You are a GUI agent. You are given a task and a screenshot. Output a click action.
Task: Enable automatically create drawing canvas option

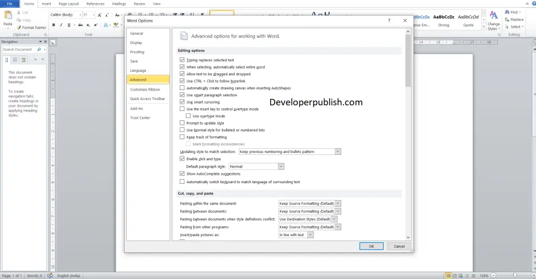[x=182, y=88]
